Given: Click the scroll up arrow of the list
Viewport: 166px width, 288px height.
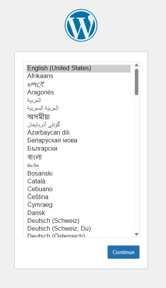Looking at the screenshot, I should [136, 65].
